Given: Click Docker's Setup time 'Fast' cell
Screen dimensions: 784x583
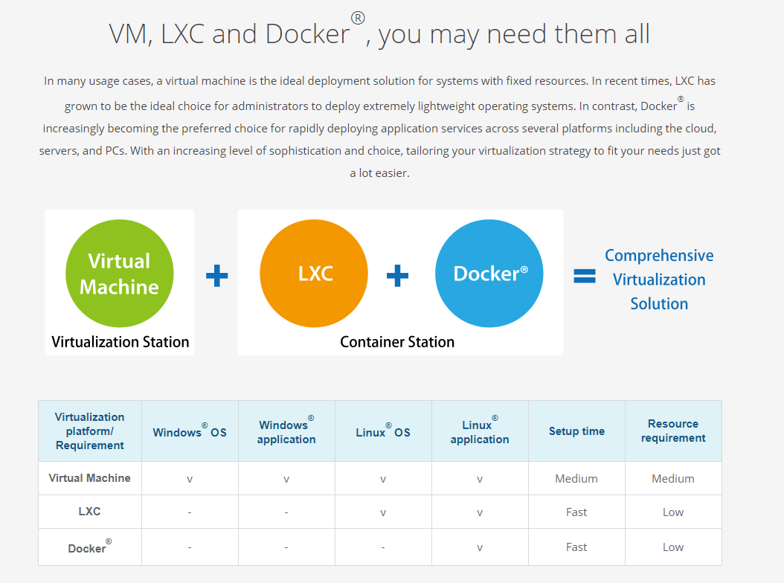Looking at the screenshot, I should pyautogui.click(x=576, y=547).
